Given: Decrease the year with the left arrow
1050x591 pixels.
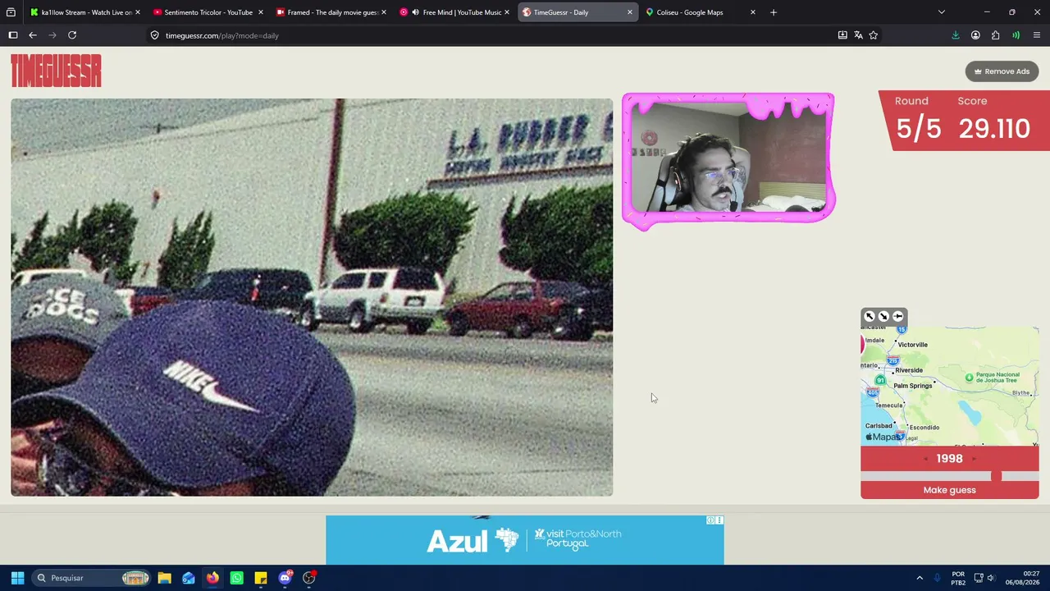Looking at the screenshot, I should [x=926, y=459].
